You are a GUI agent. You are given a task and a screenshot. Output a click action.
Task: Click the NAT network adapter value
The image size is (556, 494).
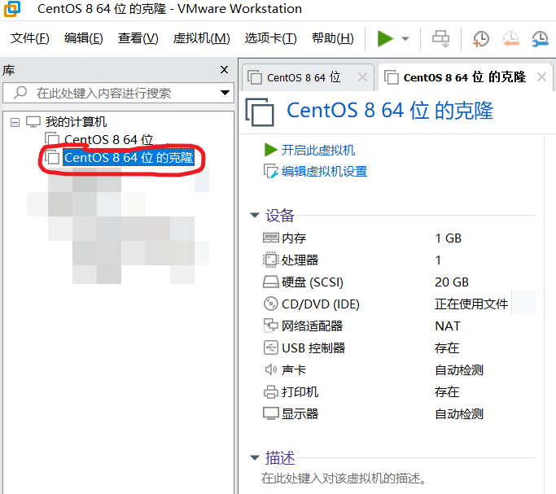[x=448, y=326]
